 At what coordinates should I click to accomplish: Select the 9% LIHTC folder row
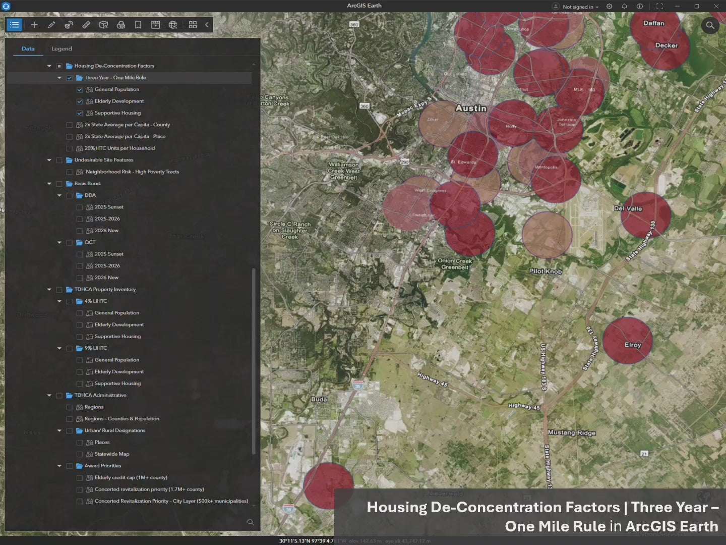pos(96,348)
